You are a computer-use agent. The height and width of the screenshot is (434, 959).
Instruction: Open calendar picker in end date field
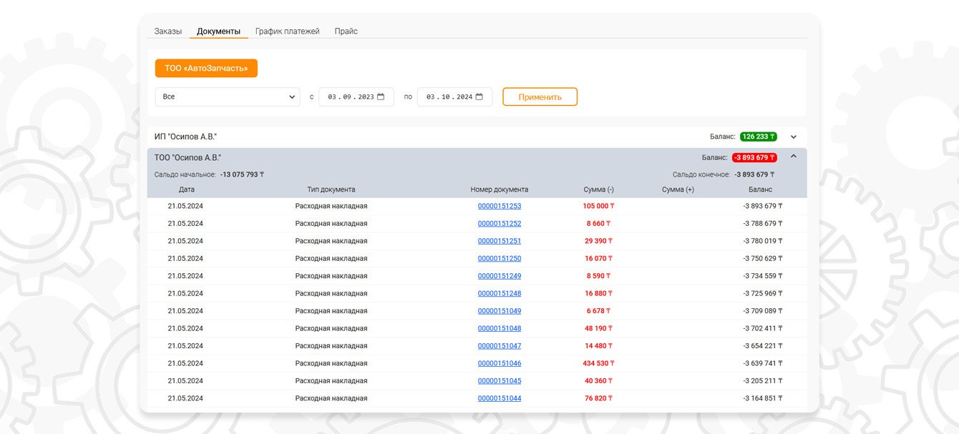pyautogui.click(x=479, y=97)
